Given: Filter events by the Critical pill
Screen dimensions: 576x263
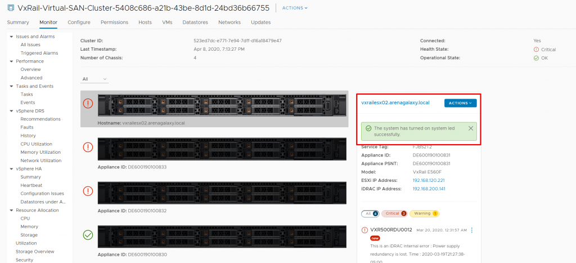Looking at the screenshot, I should tap(394, 213).
